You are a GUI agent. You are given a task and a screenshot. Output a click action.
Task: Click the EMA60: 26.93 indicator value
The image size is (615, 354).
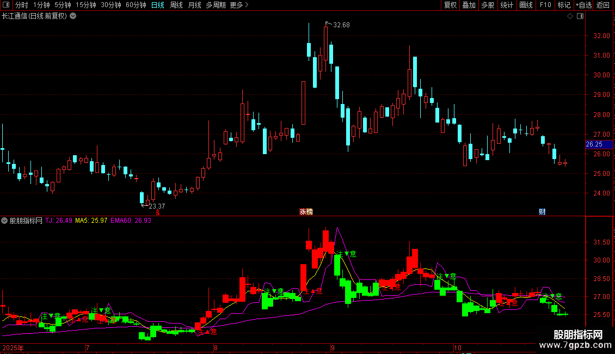click(x=131, y=221)
